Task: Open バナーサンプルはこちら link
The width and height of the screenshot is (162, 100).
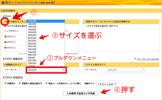Action: coord(148,59)
